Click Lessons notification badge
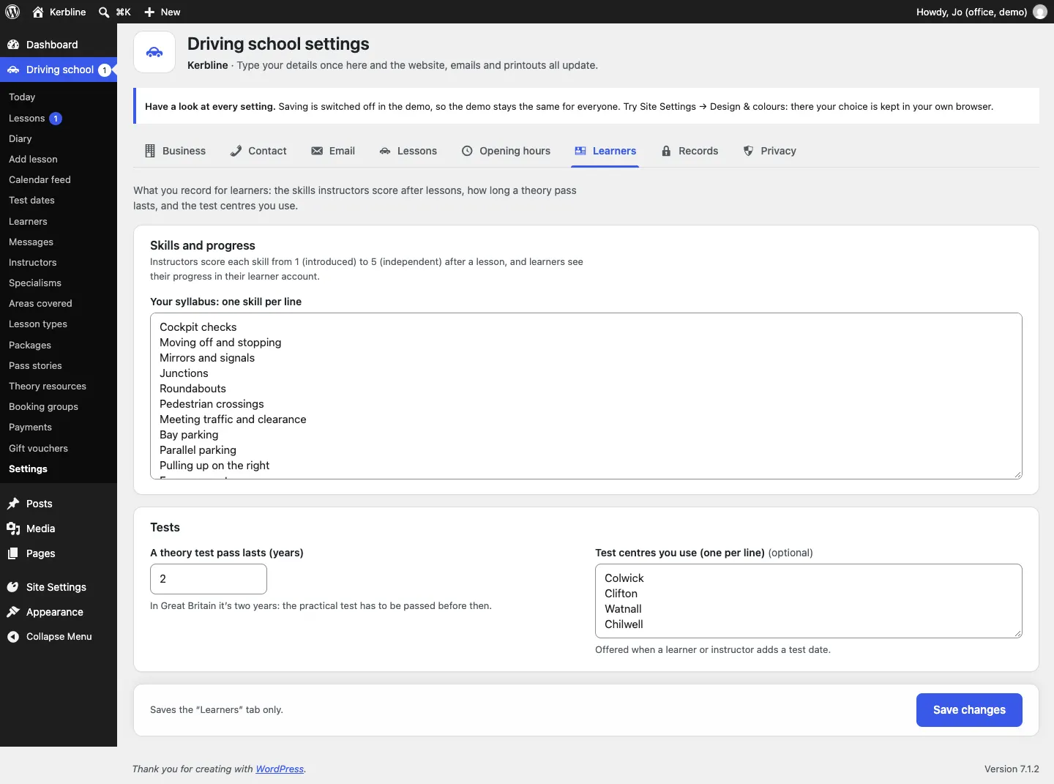 pos(56,119)
